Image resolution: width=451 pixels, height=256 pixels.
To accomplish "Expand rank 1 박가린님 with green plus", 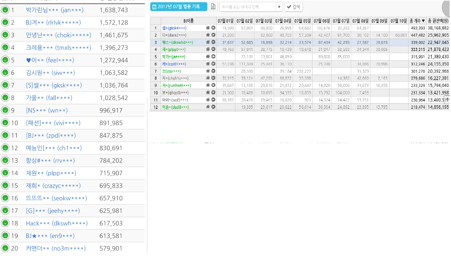I will point(5,10).
